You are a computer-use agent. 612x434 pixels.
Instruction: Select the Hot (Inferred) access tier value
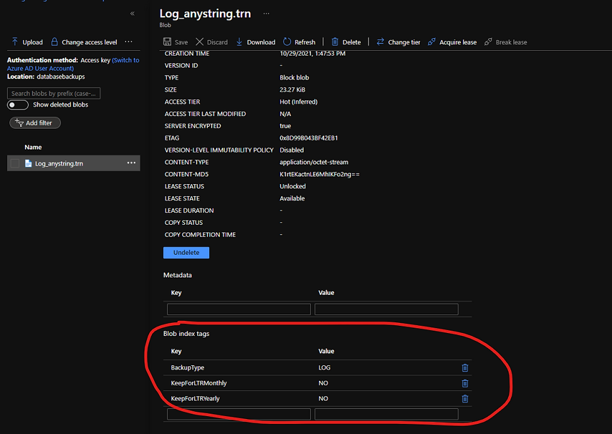click(299, 102)
